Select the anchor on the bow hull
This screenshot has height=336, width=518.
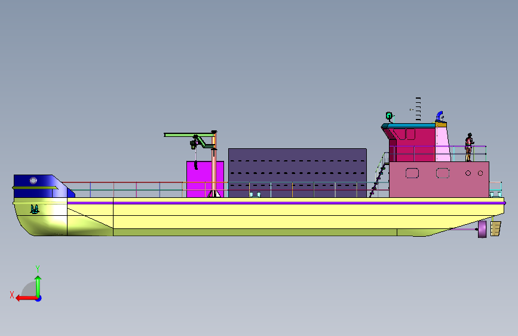[35, 209]
